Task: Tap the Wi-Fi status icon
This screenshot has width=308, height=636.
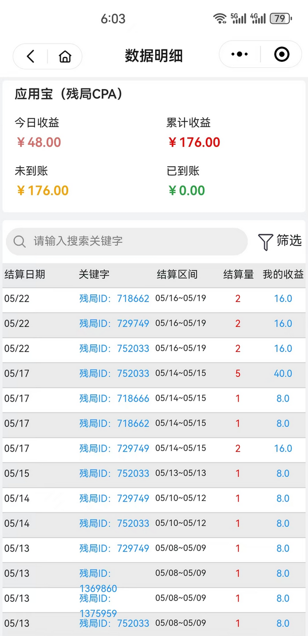Action: click(x=220, y=19)
